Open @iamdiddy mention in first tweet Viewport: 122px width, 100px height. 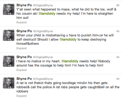pos(47,14)
